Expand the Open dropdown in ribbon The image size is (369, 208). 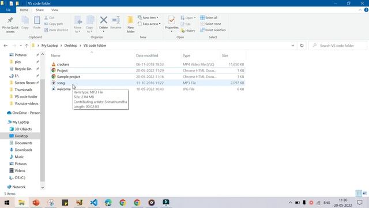pyautogui.click(x=188, y=18)
